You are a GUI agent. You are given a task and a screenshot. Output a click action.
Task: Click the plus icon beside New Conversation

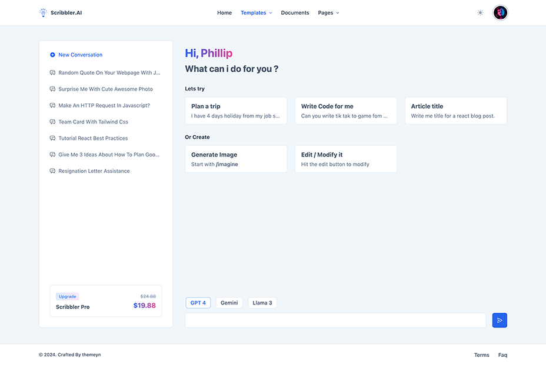pos(52,55)
